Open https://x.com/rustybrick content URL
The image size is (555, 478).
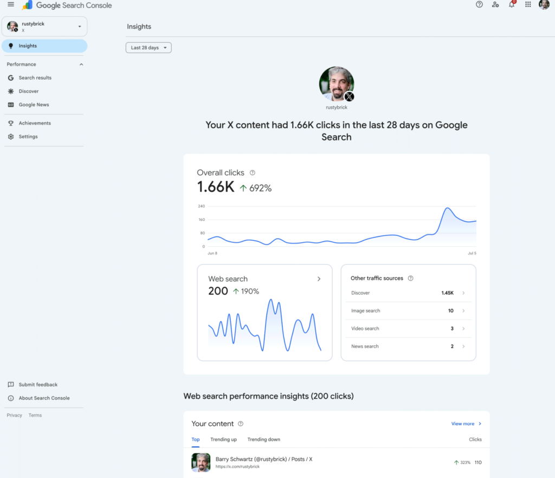click(x=237, y=467)
